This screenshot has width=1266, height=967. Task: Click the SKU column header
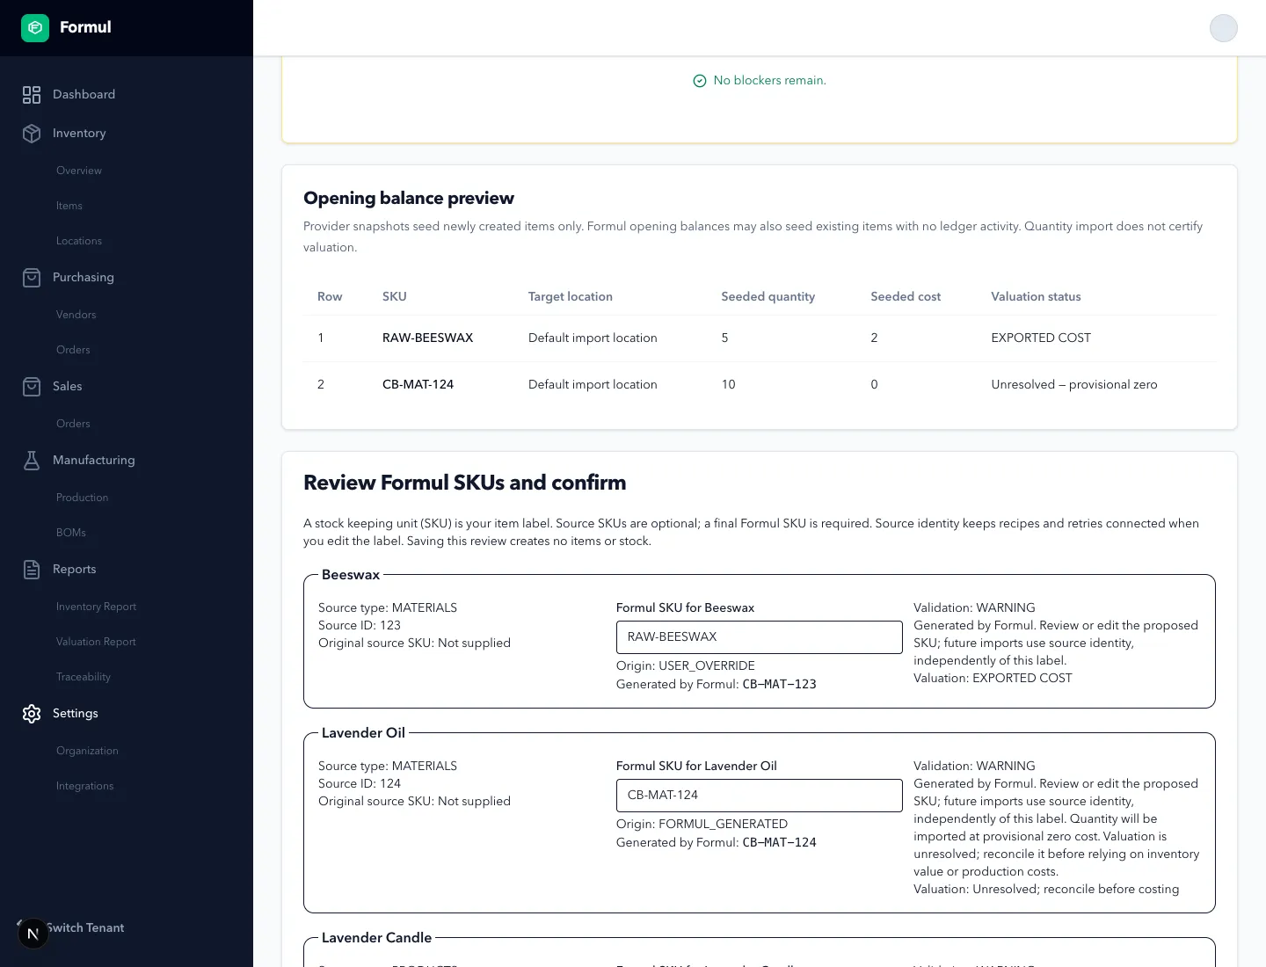(x=395, y=297)
